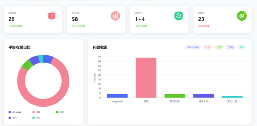The image size is (257, 126).
Task: Toggle 千问 series in bar chart legend
Action: [x=230, y=47]
